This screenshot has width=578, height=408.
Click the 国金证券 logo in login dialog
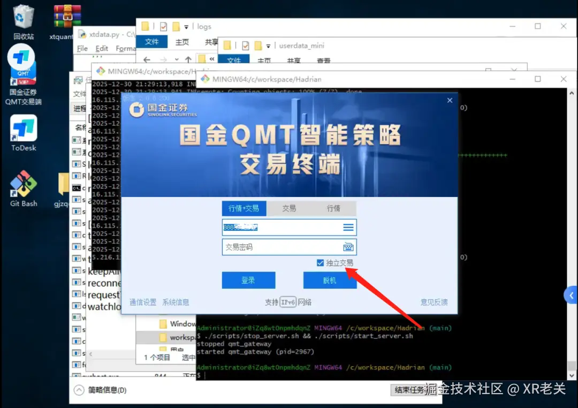[163, 110]
